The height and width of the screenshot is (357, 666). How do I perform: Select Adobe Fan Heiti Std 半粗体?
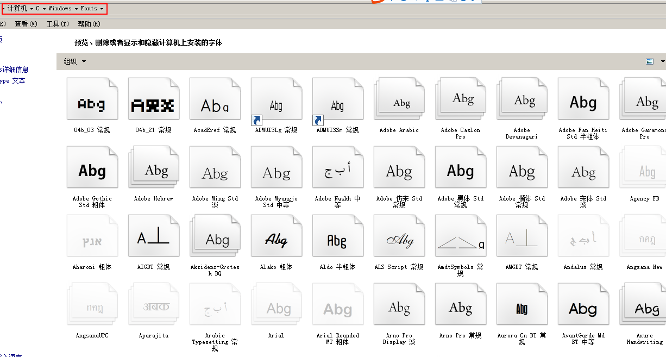tap(583, 99)
